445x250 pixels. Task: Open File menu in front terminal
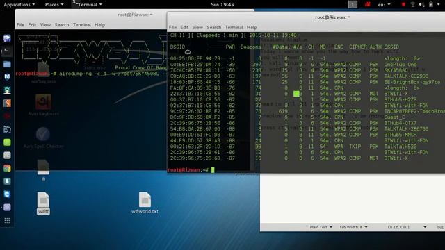172,28
